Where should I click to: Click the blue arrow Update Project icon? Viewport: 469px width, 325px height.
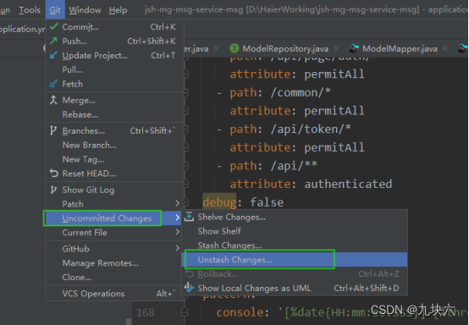tap(53, 55)
